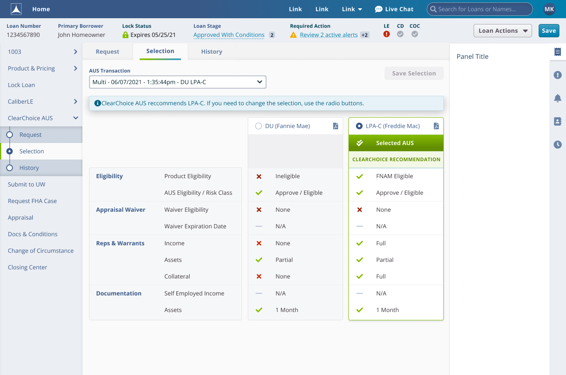Open the alerts exclamation icon in the right sidebar
This screenshot has width=566, height=375.
coord(558,75)
